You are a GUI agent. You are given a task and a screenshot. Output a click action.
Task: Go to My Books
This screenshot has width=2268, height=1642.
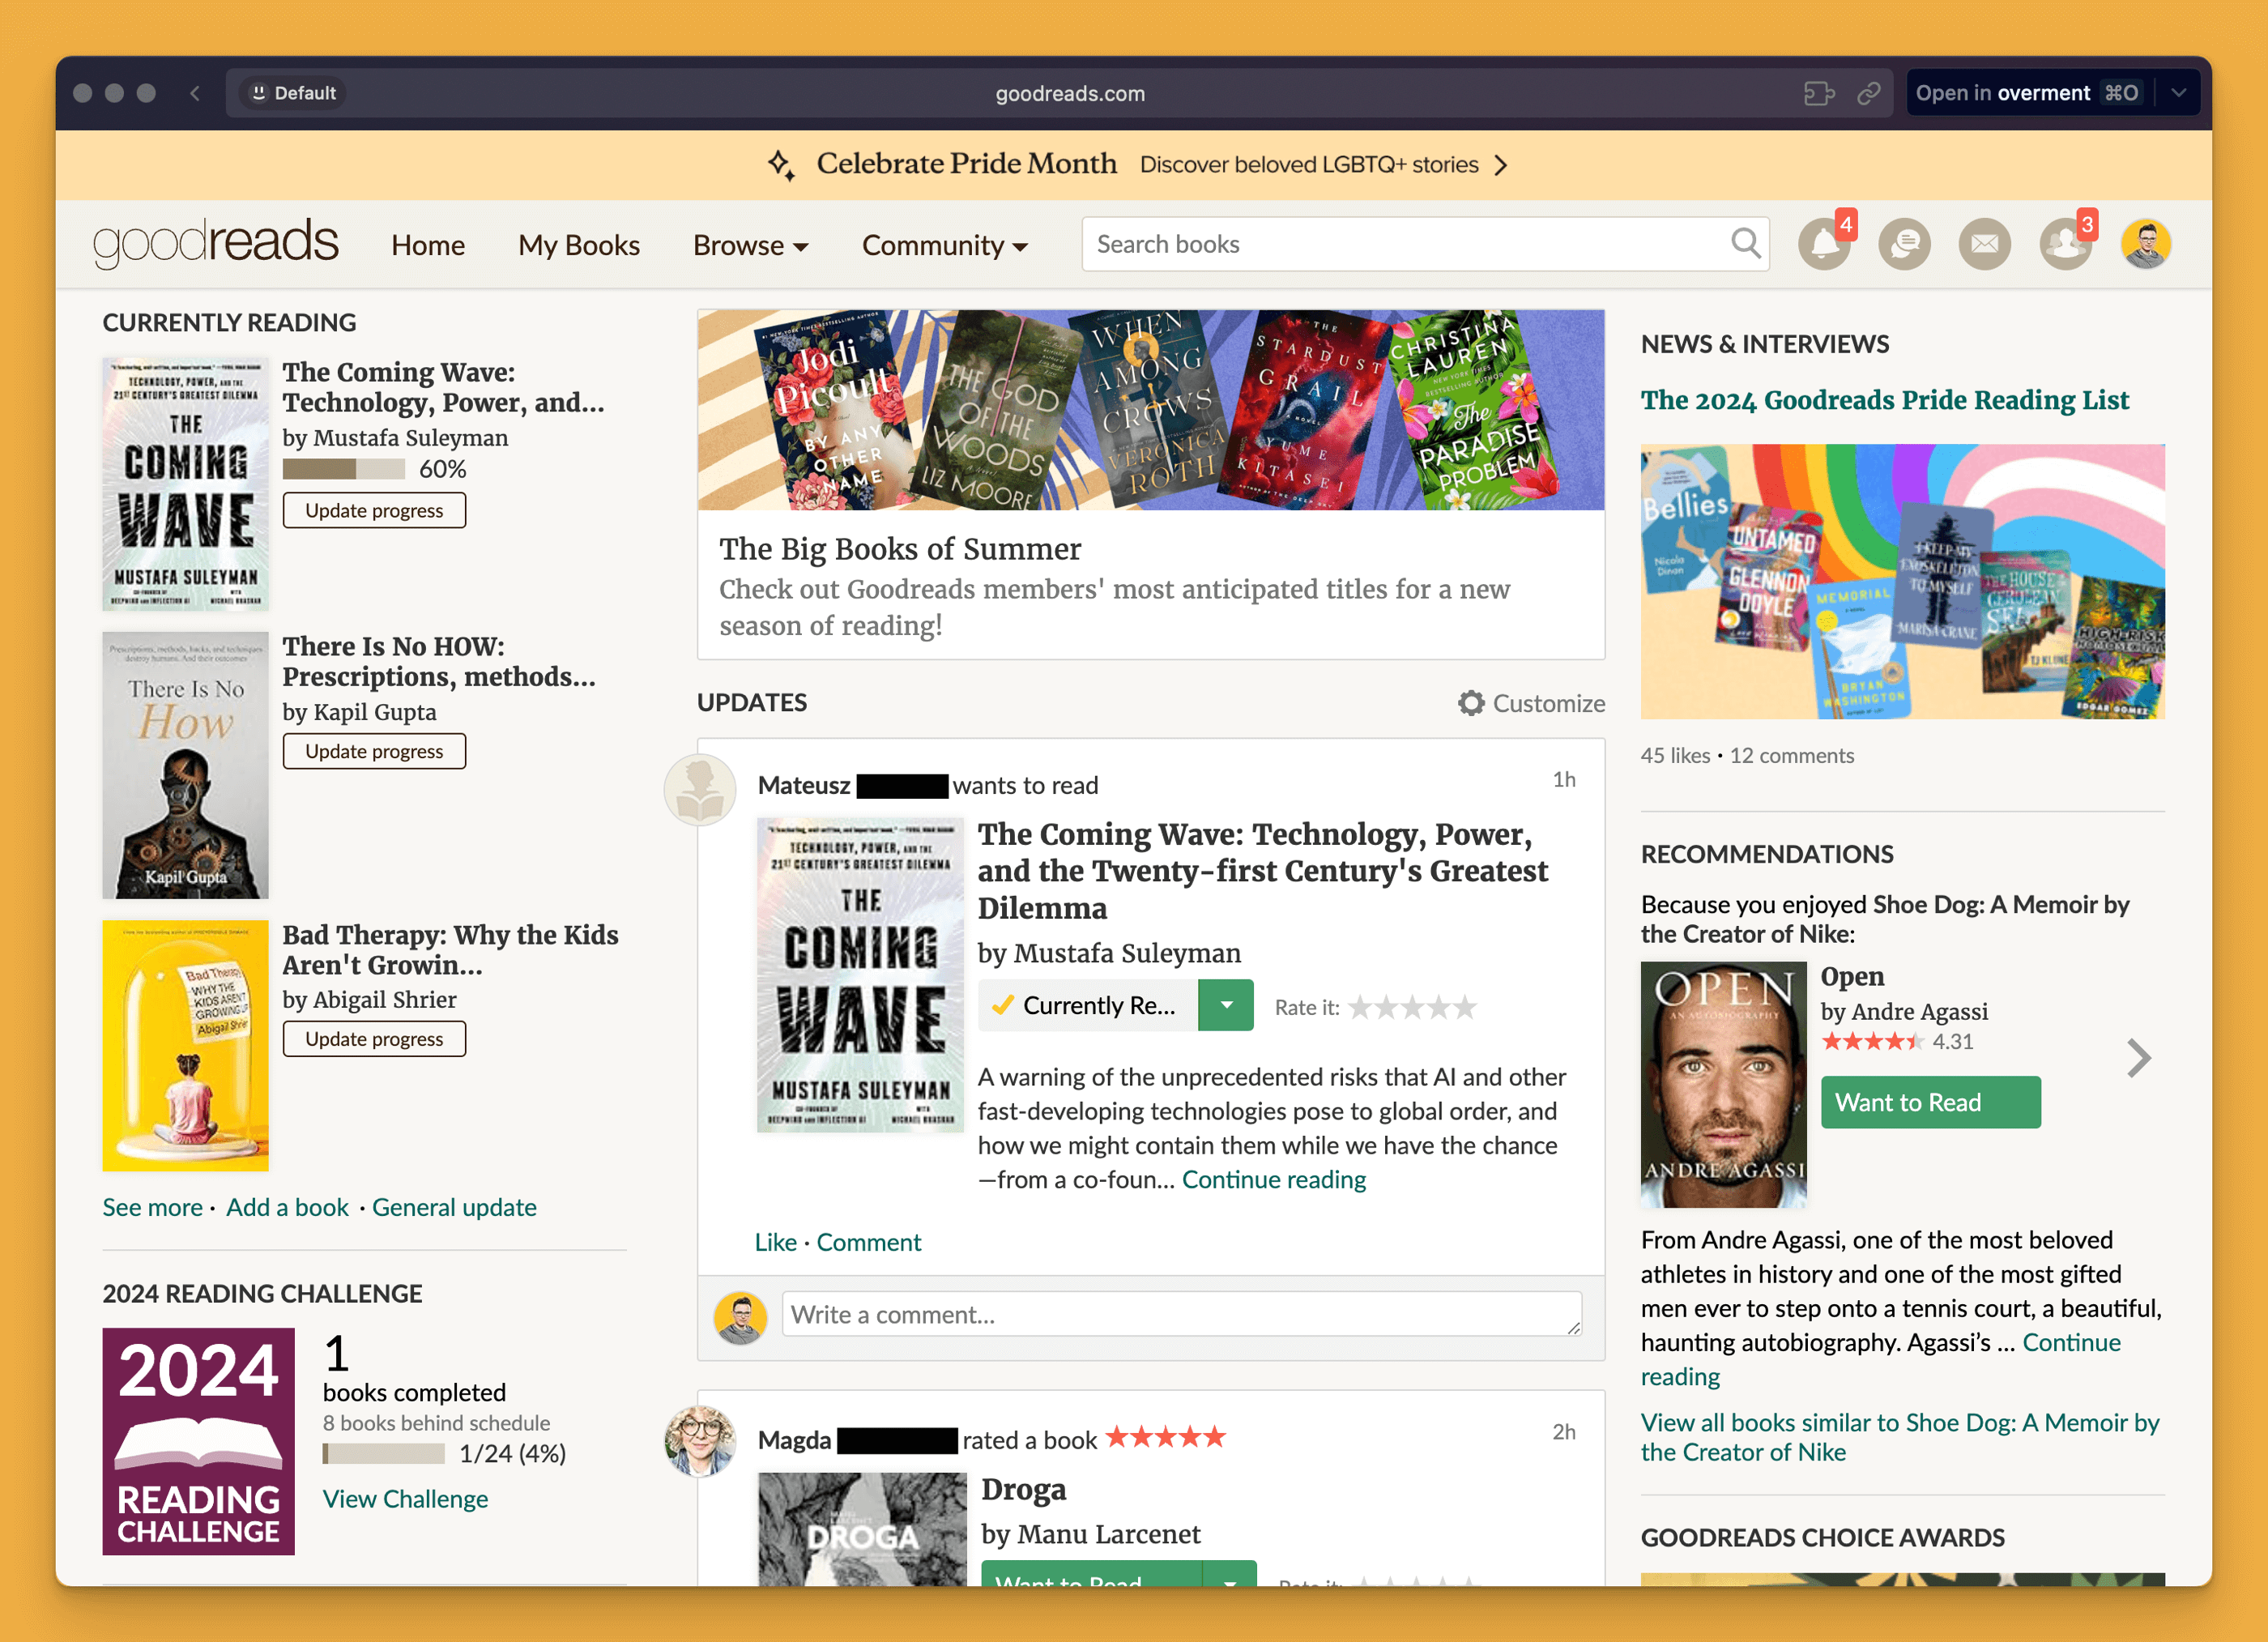coord(578,245)
